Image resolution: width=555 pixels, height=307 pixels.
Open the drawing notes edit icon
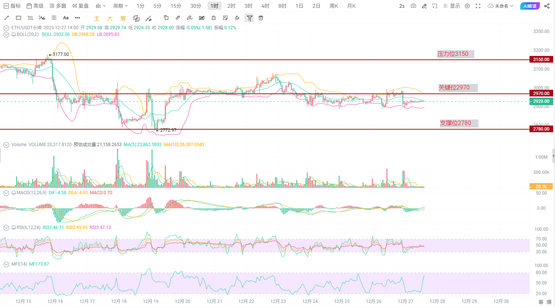click(225, 18)
